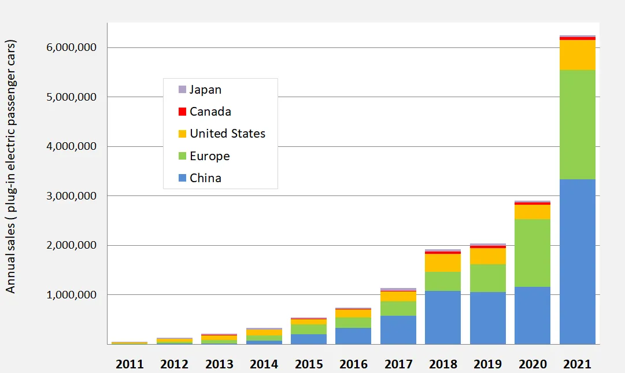The image size is (625, 373).
Task: Click the 2019 year label
Action: point(488,364)
